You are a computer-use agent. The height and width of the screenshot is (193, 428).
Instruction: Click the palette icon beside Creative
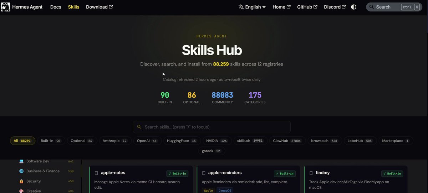pos(21,191)
